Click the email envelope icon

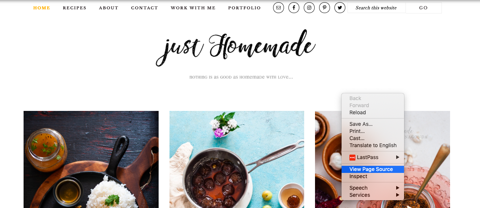(x=278, y=8)
